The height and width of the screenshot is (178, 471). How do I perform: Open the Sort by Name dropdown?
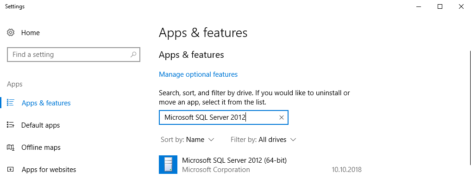(x=188, y=140)
